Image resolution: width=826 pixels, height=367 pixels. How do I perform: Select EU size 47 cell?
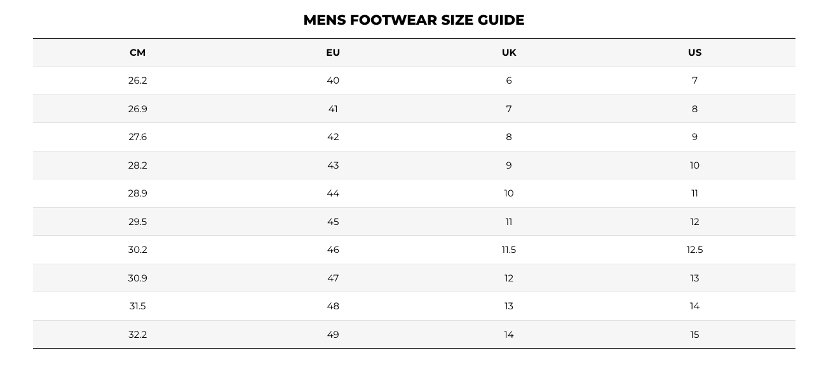(x=333, y=278)
